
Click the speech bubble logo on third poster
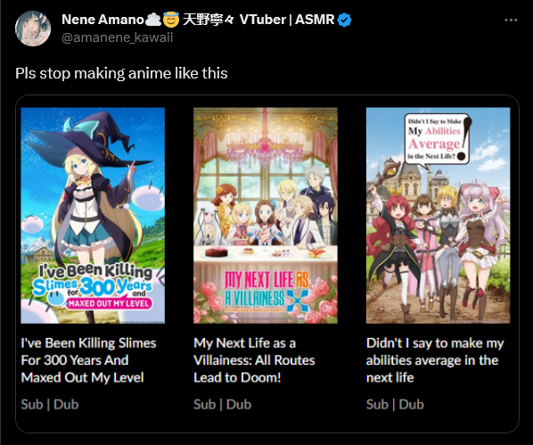pyautogui.click(x=438, y=141)
